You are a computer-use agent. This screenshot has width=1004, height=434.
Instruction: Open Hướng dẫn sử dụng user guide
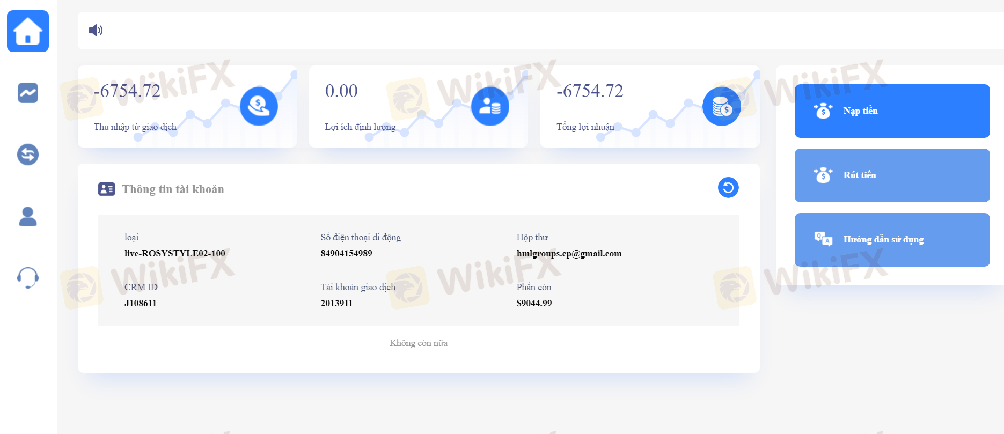pos(892,240)
